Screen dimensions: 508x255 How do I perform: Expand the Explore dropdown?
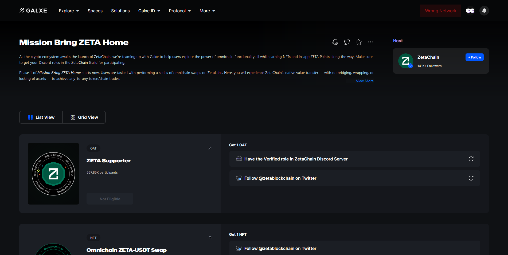pos(69,11)
